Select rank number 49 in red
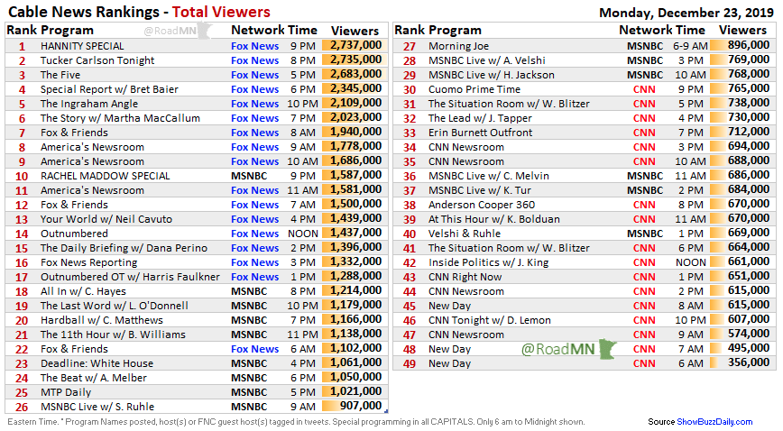 point(409,363)
